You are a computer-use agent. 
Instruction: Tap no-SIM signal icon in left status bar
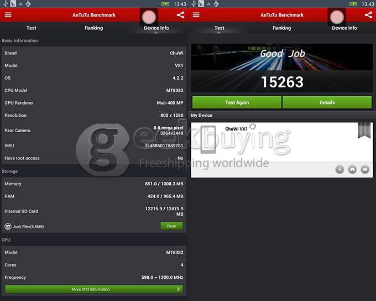[x=13, y=4]
